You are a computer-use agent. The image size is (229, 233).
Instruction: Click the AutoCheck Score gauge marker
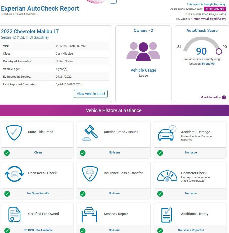(219, 51)
